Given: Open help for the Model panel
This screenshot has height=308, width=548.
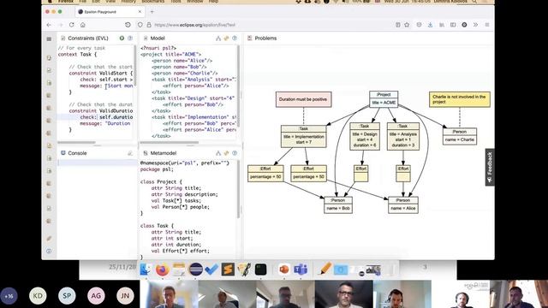Looking at the screenshot, I should click(x=235, y=38).
